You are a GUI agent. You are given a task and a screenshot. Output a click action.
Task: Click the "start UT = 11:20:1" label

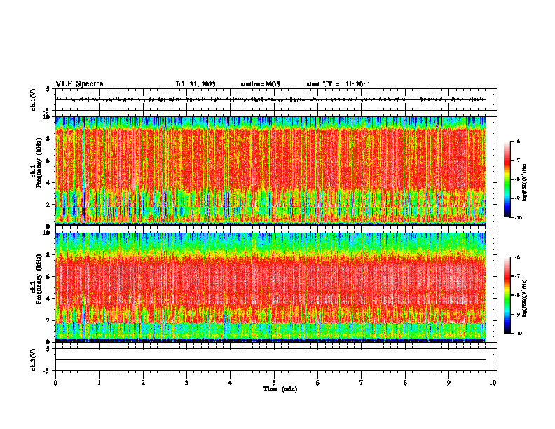click(x=338, y=84)
